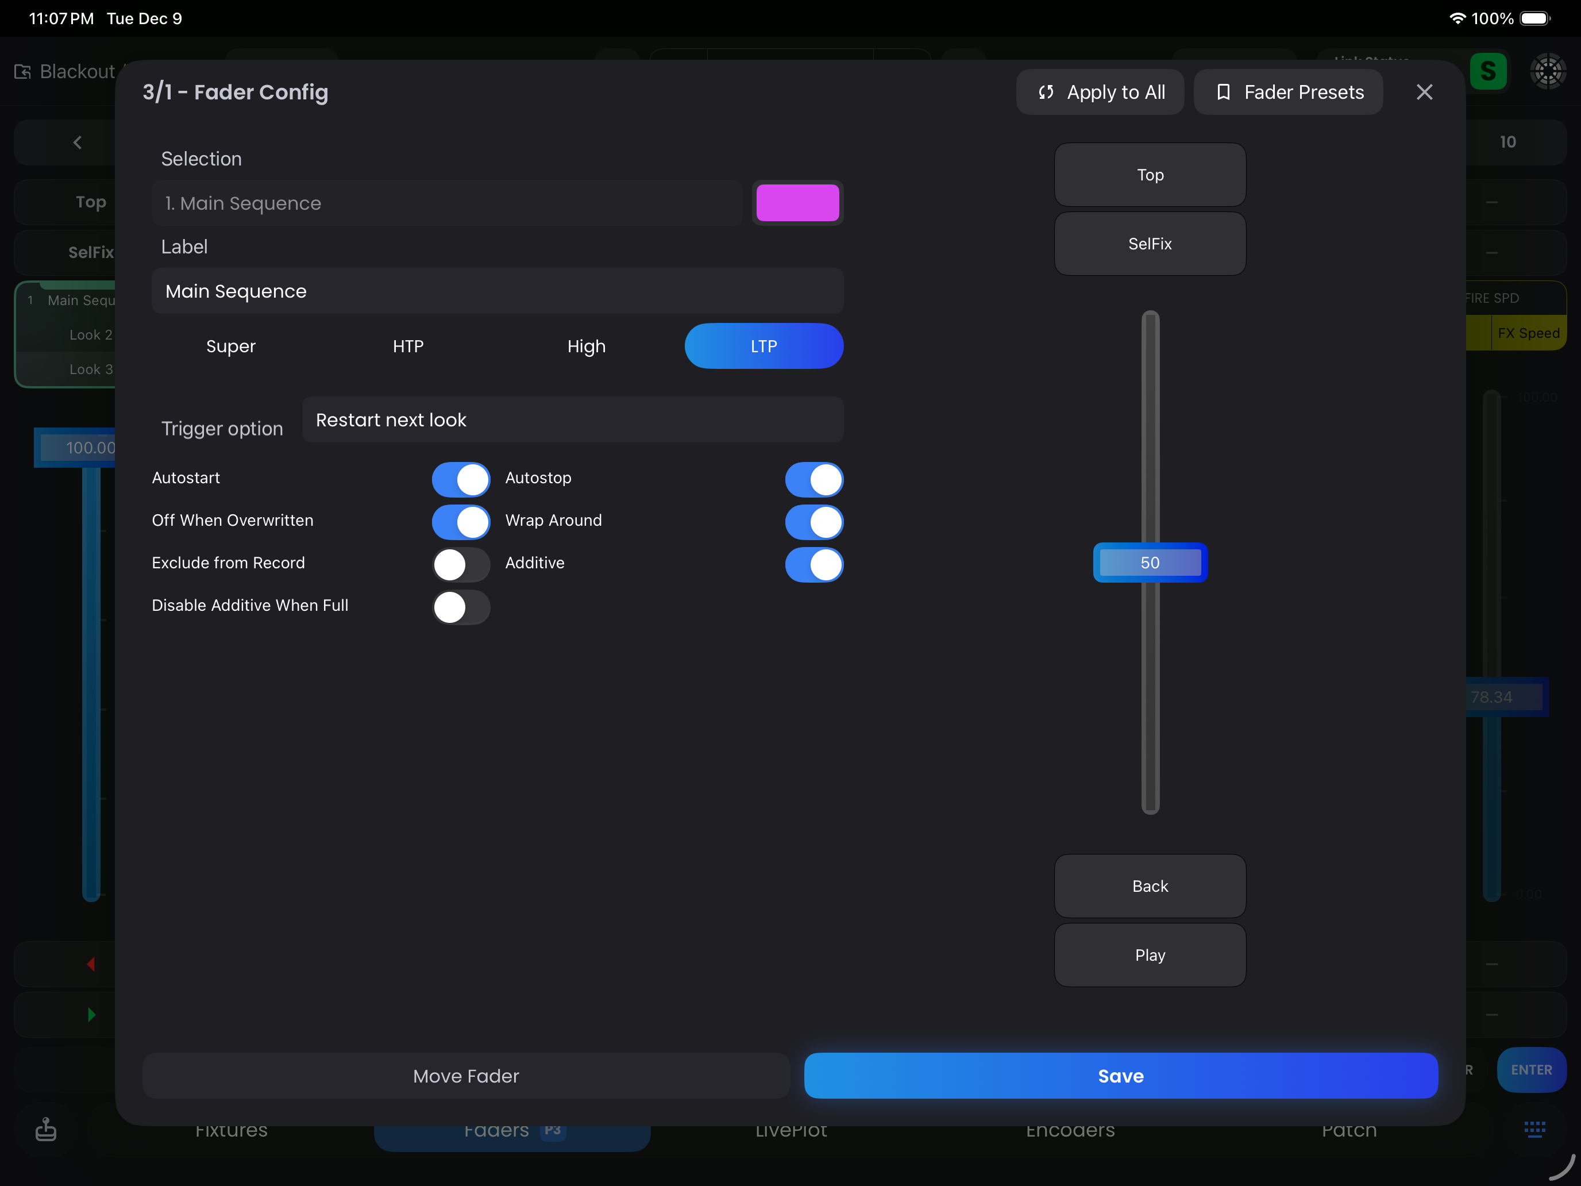The width and height of the screenshot is (1581, 1186).
Task: Open the keyboard grid icon bottom right
Action: 1534,1129
